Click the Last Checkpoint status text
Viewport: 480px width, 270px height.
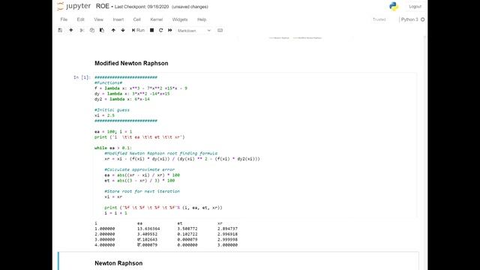(x=142, y=7)
